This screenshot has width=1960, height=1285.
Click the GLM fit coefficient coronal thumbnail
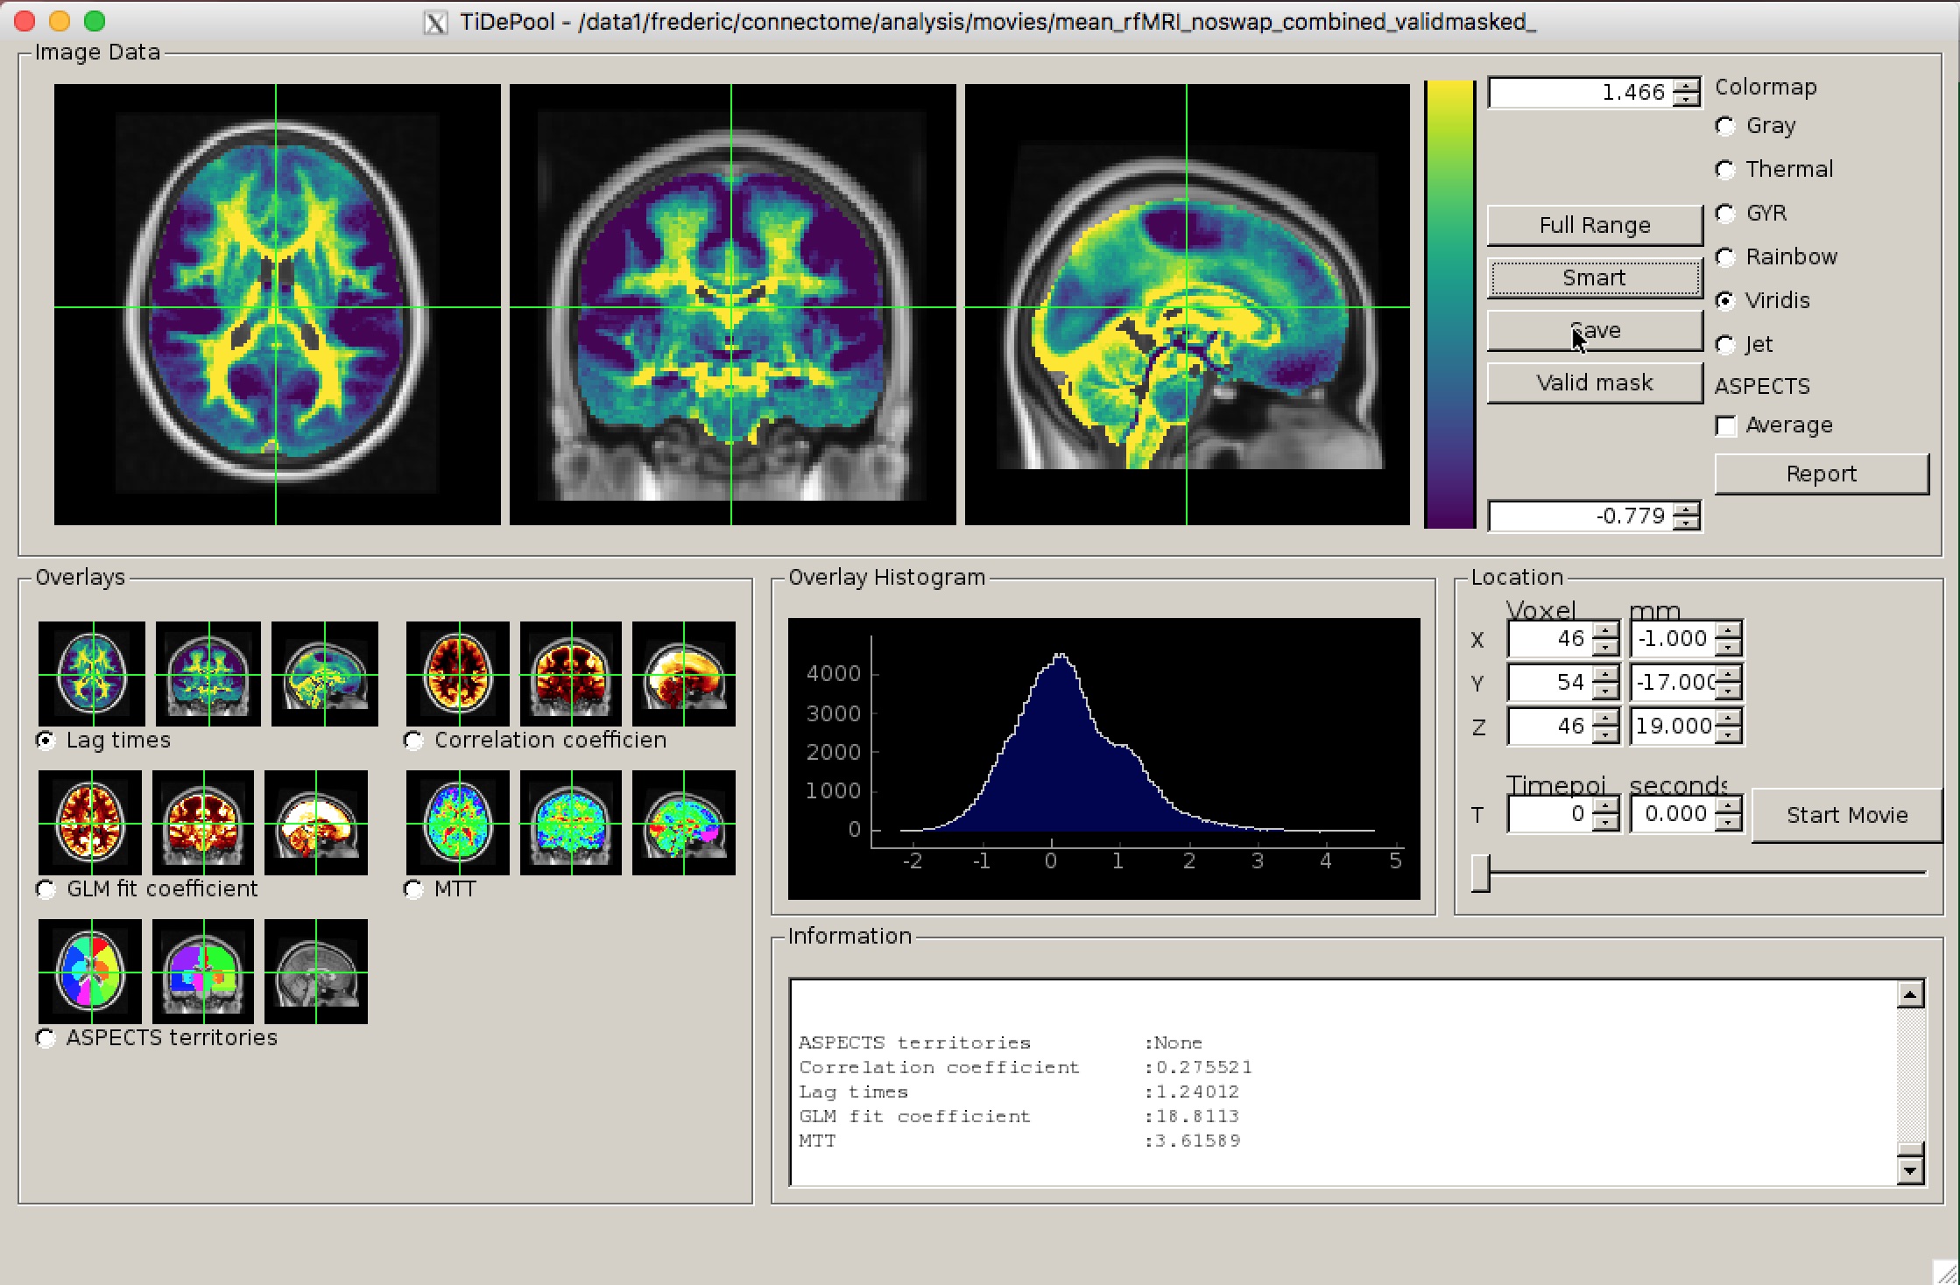click(203, 823)
